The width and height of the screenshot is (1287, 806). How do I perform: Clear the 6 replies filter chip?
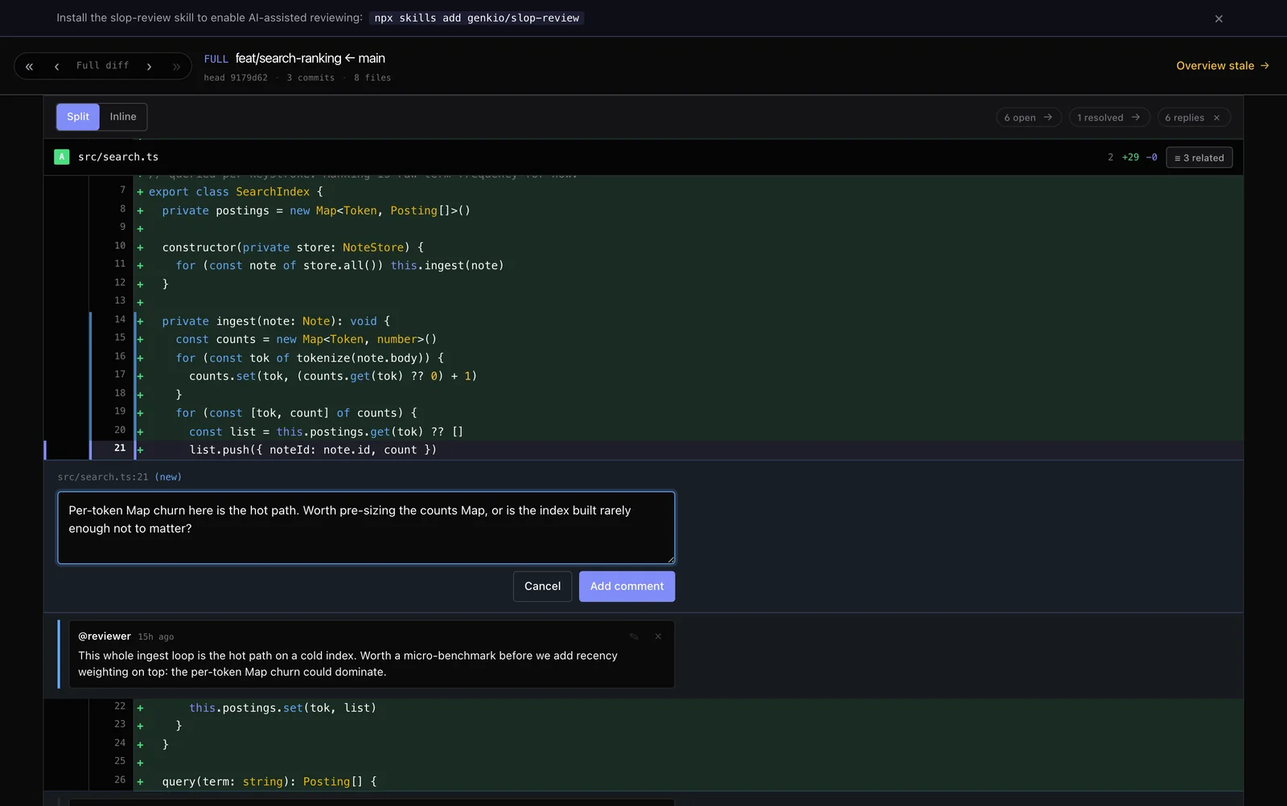point(1216,117)
